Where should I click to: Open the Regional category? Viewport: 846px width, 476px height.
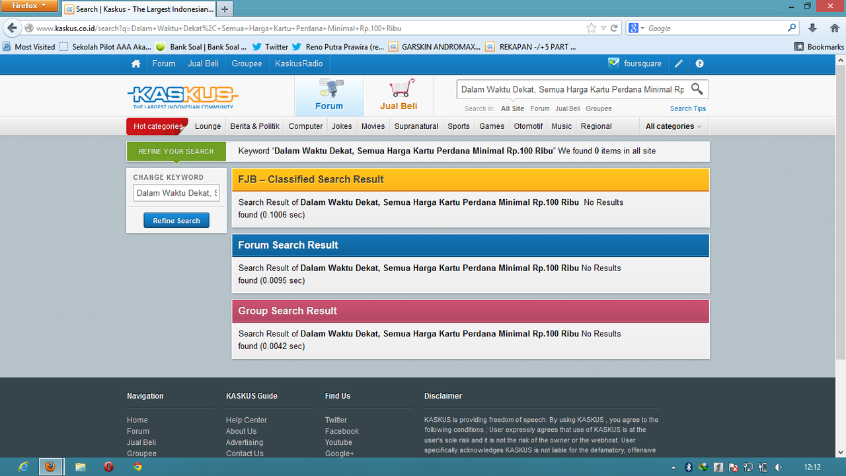pyautogui.click(x=596, y=126)
